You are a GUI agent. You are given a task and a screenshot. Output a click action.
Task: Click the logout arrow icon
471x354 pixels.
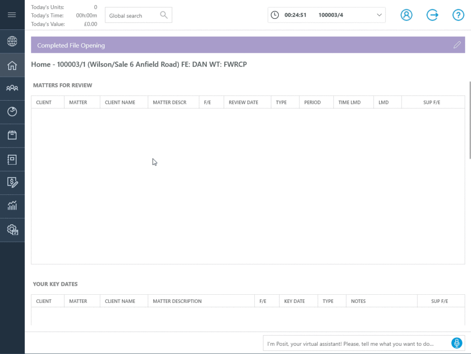click(432, 15)
